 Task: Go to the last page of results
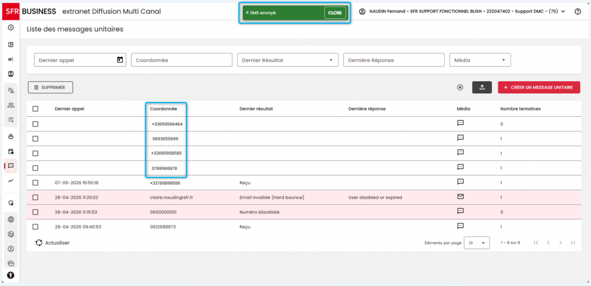[573, 243]
